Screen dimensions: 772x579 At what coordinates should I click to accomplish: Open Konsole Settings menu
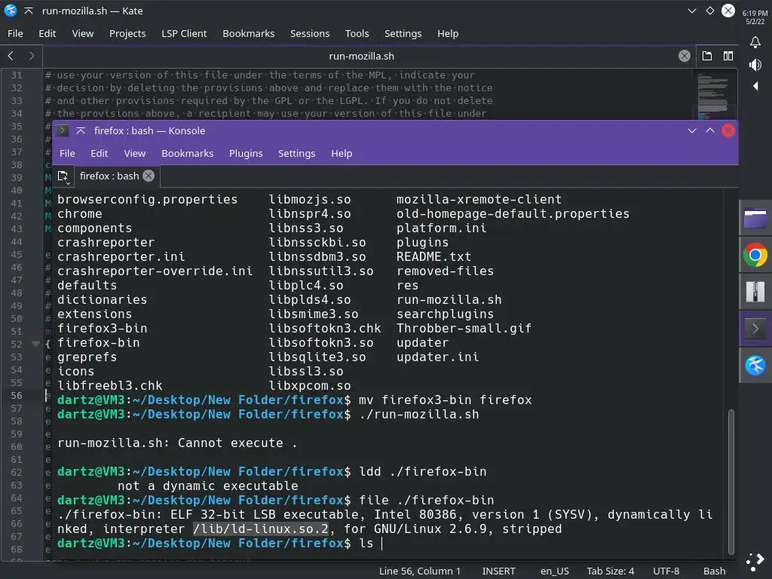tap(296, 153)
